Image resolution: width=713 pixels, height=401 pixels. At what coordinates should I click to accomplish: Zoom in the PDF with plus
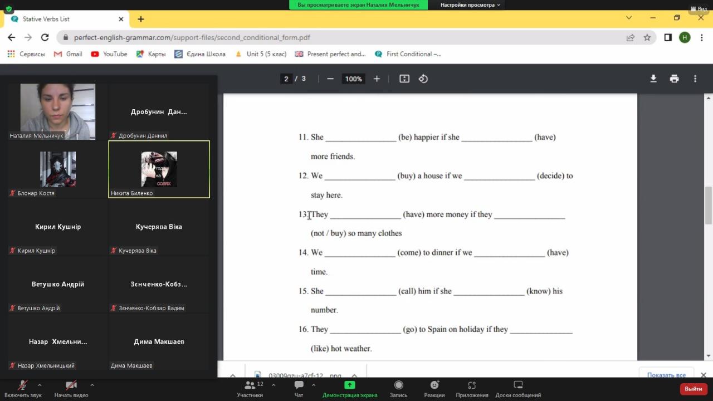click(x=377, y=79)
